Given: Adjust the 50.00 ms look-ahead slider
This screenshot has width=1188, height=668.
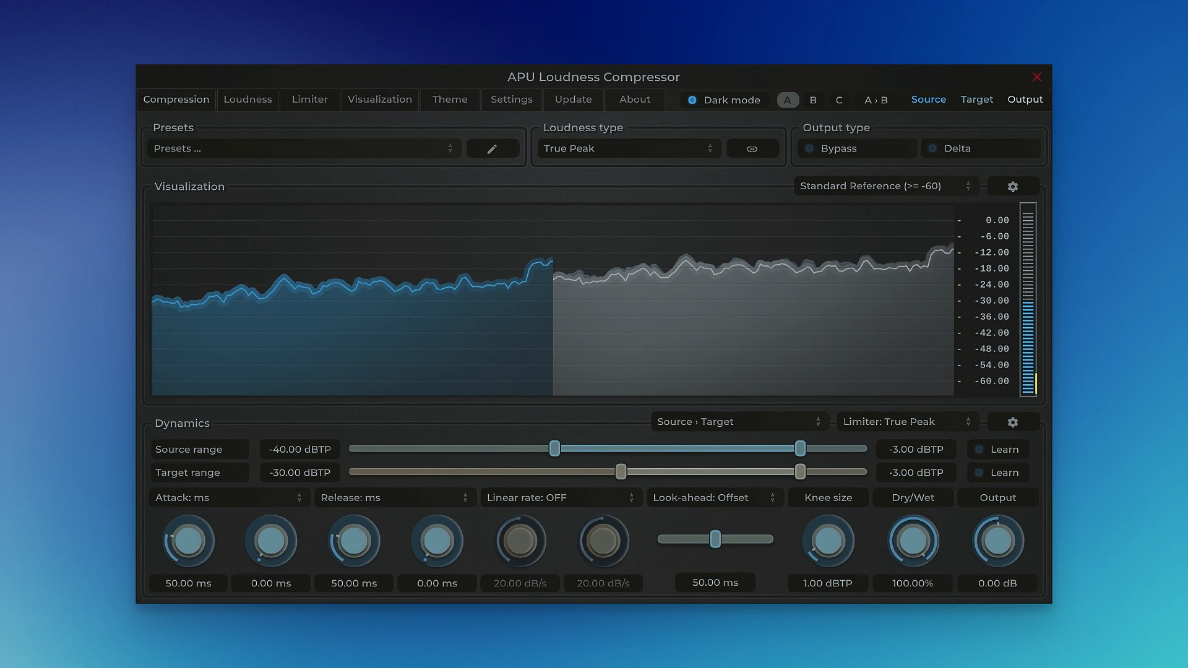Looking at the screenshot, I should [715, 539].
